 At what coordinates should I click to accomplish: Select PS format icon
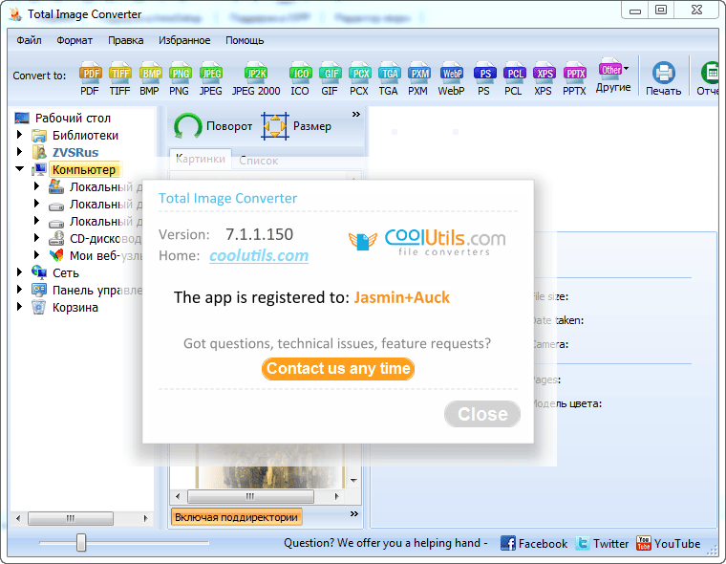[x=484, y=77]
